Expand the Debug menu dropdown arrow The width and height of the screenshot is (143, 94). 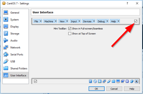pos(107,21)
